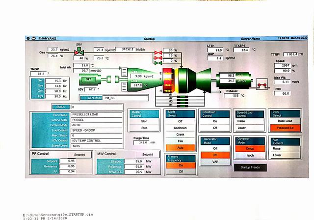The image size is (314, 220).
Task: Click Turbine State PRESEL value
Action: 97,120
